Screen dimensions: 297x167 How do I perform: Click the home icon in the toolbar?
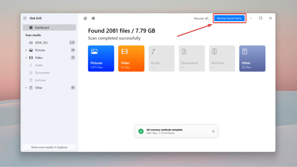[x=85, y=18]
